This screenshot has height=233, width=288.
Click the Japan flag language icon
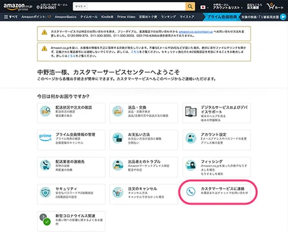tap(203, 7)
